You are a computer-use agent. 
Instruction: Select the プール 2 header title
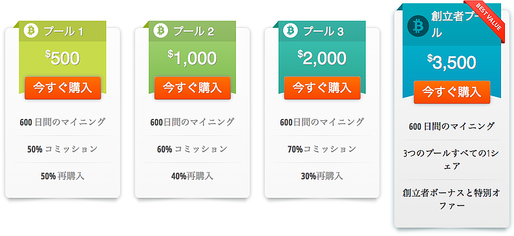pos(193,32)
